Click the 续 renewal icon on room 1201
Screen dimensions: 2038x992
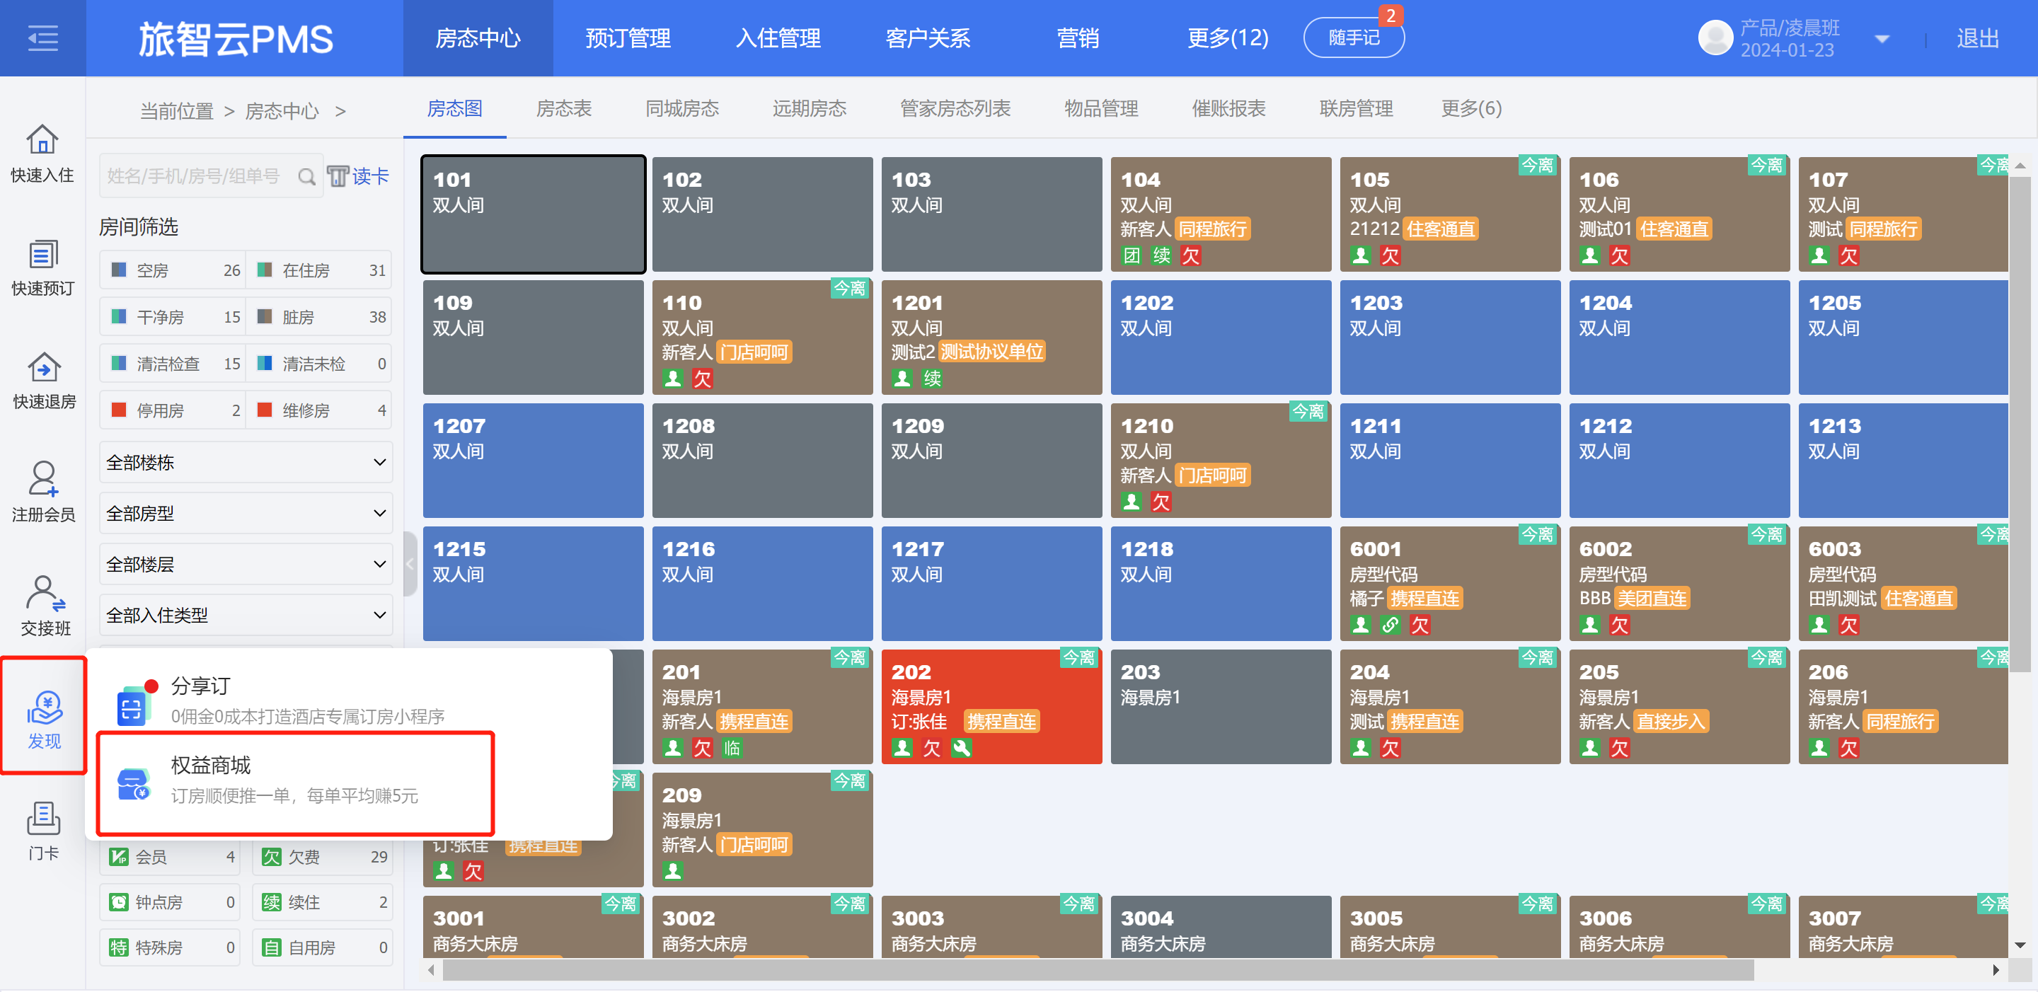point(932,378)
